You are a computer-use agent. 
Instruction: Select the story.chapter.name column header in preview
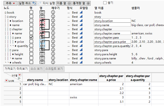pos(84,78)
